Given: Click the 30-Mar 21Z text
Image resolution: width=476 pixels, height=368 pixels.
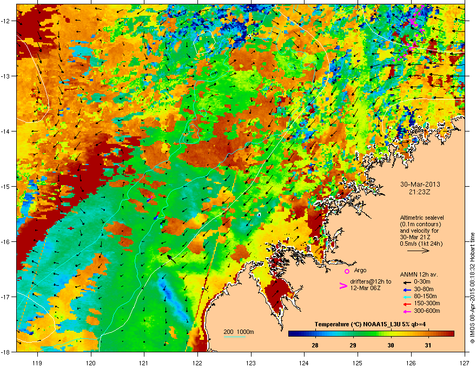Looking at the screenshot, I should [415, 237].
